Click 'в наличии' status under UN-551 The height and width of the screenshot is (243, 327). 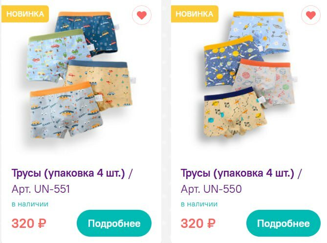click(30, 204)
